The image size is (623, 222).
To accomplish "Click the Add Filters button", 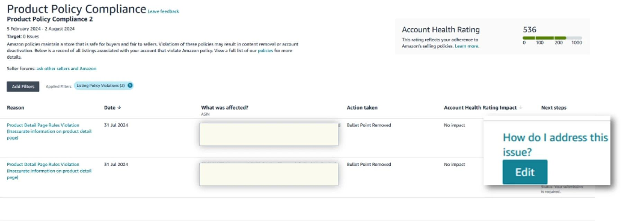I will [23, 87].
